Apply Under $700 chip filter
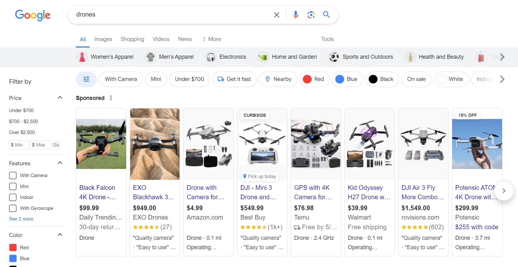 click(190, 79)
